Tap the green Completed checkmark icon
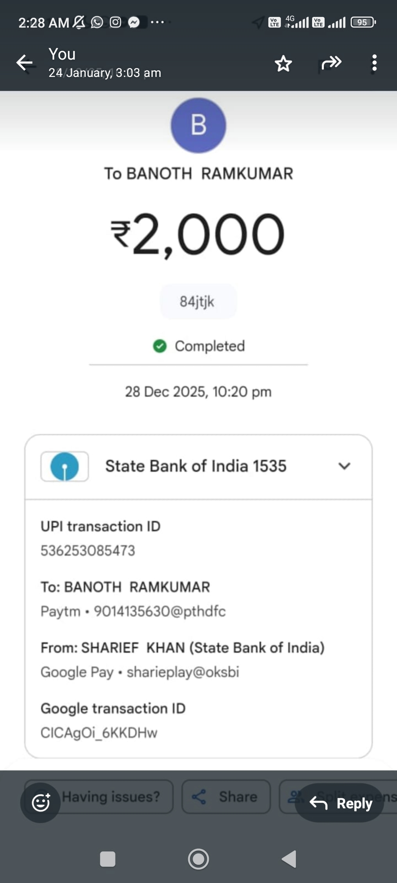397x883 pixels. (x=160, y=346)
